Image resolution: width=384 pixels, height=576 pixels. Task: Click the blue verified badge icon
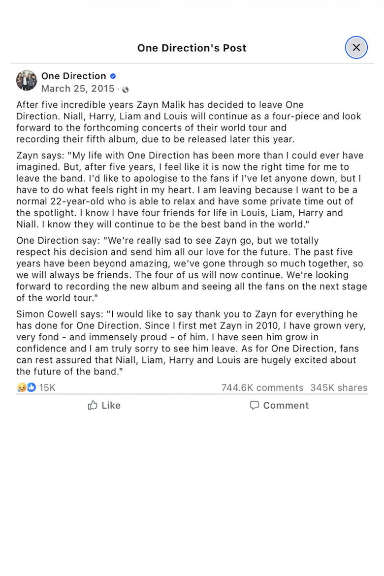coord(113,76)
